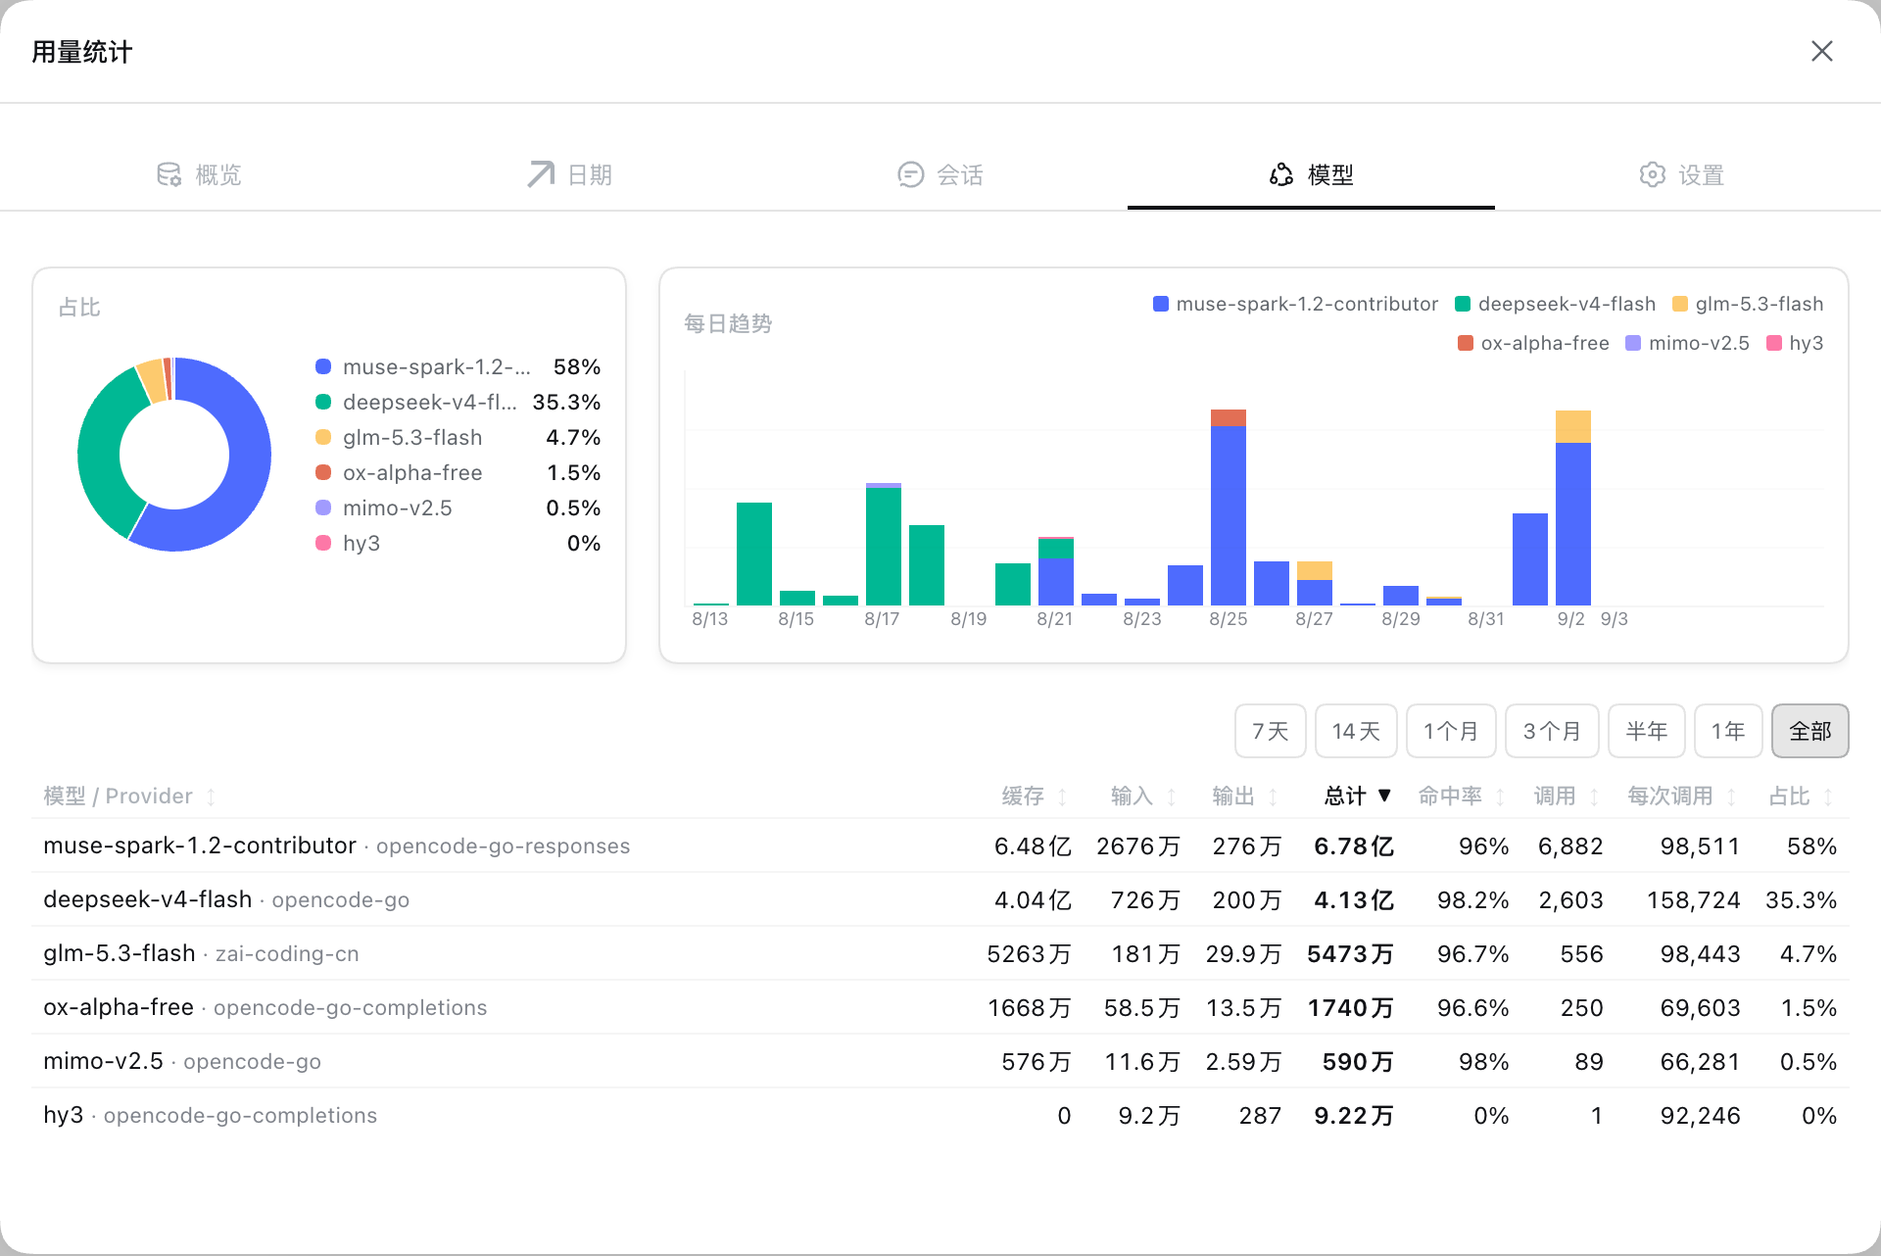The image size is (1881, 1256).
Task: Choose the 半年 time range
Action: point(1646,731)
